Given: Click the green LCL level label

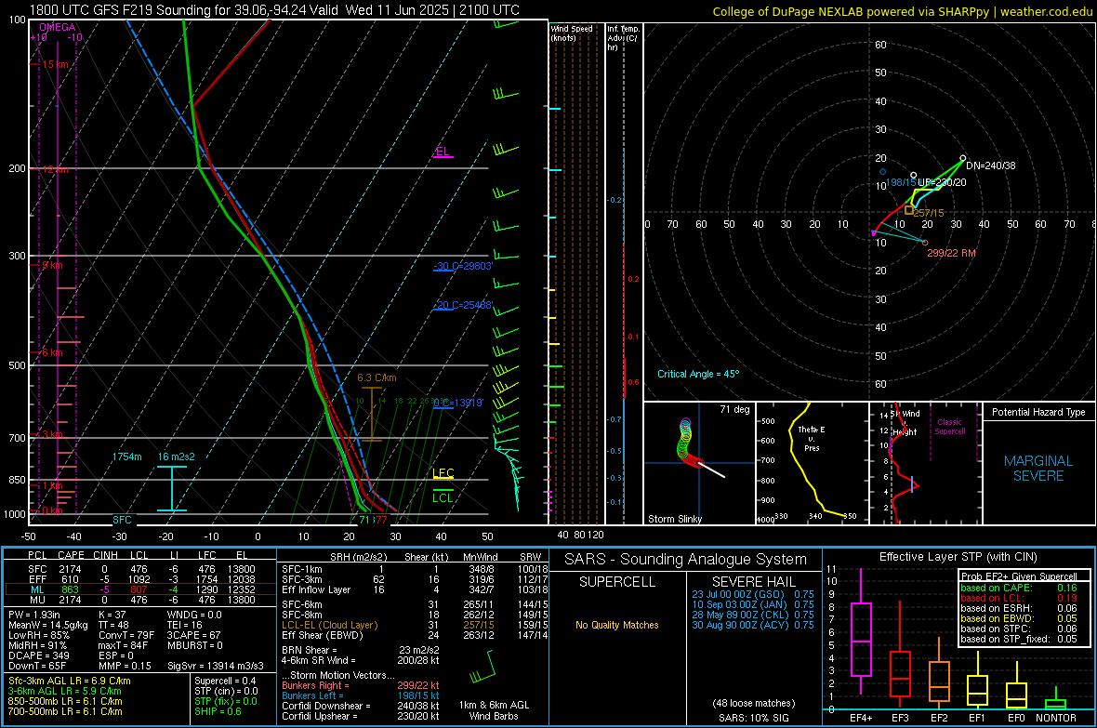Looking at the screenshot, I should click(443, 497).
